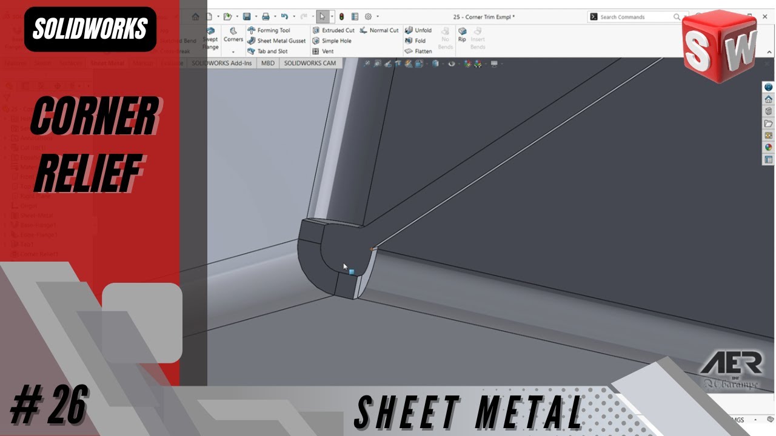Click the Home icon in quick access toolbar
The width and height of the screenshot is (776, 436).
[x=195, y=17]
